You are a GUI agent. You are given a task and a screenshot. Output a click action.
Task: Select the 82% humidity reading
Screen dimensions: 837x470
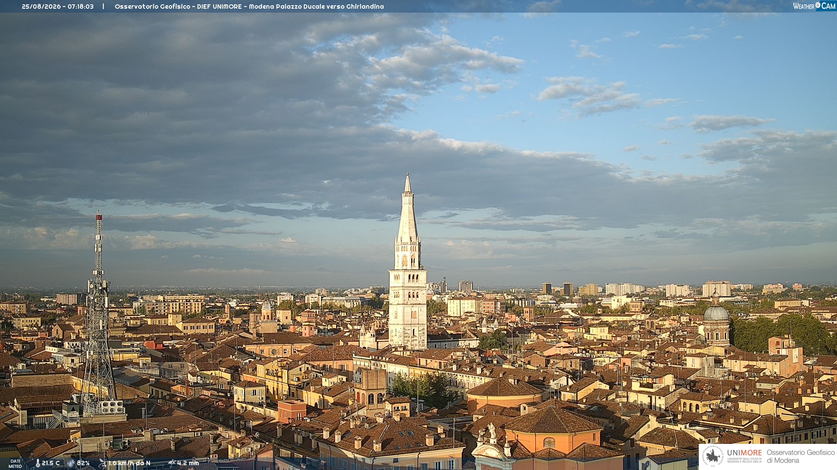[83, 463]
